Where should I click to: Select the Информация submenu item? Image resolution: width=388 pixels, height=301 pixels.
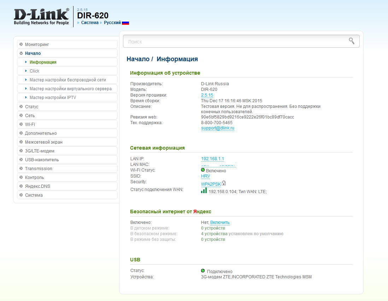pos(67,62)
